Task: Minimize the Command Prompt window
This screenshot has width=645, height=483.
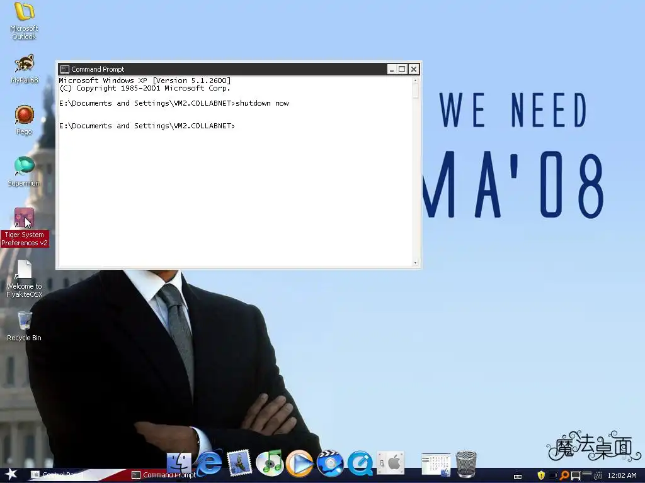Action: [x=392, y=69]
